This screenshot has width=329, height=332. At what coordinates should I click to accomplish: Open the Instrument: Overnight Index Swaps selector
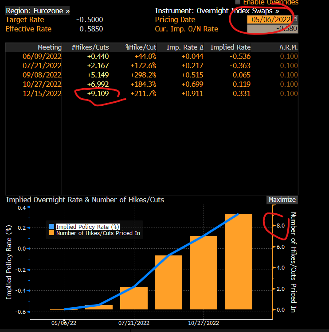coord(217,11)
